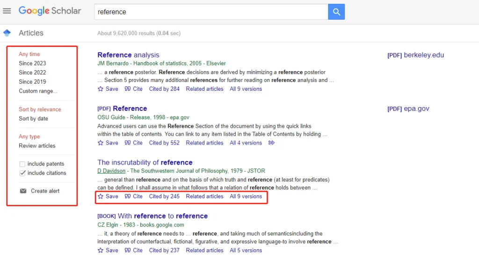Filter results to Since 2023
This screenshot has width=479, height=261.
pyautogui.click(x=32, y=63)
